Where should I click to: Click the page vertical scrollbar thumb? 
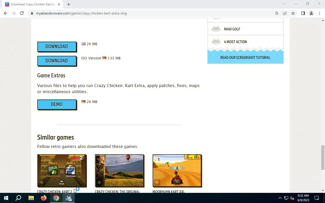pos(323,157)
